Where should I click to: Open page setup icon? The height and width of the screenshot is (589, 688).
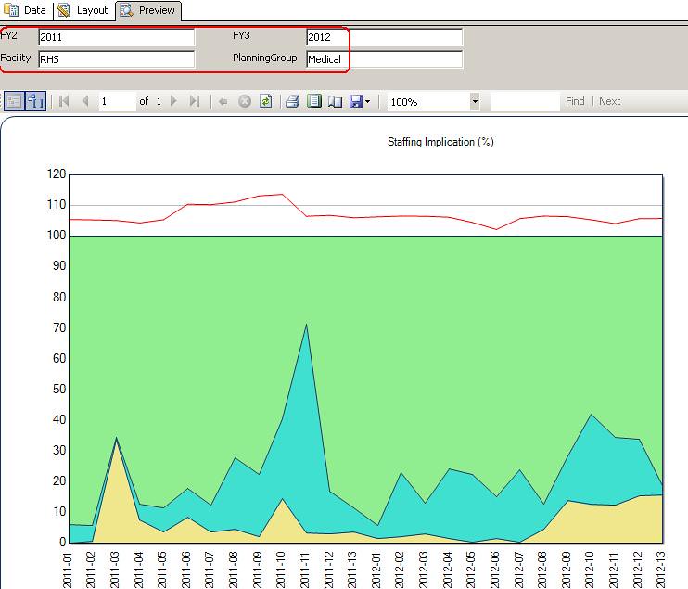tap(336, 101)
